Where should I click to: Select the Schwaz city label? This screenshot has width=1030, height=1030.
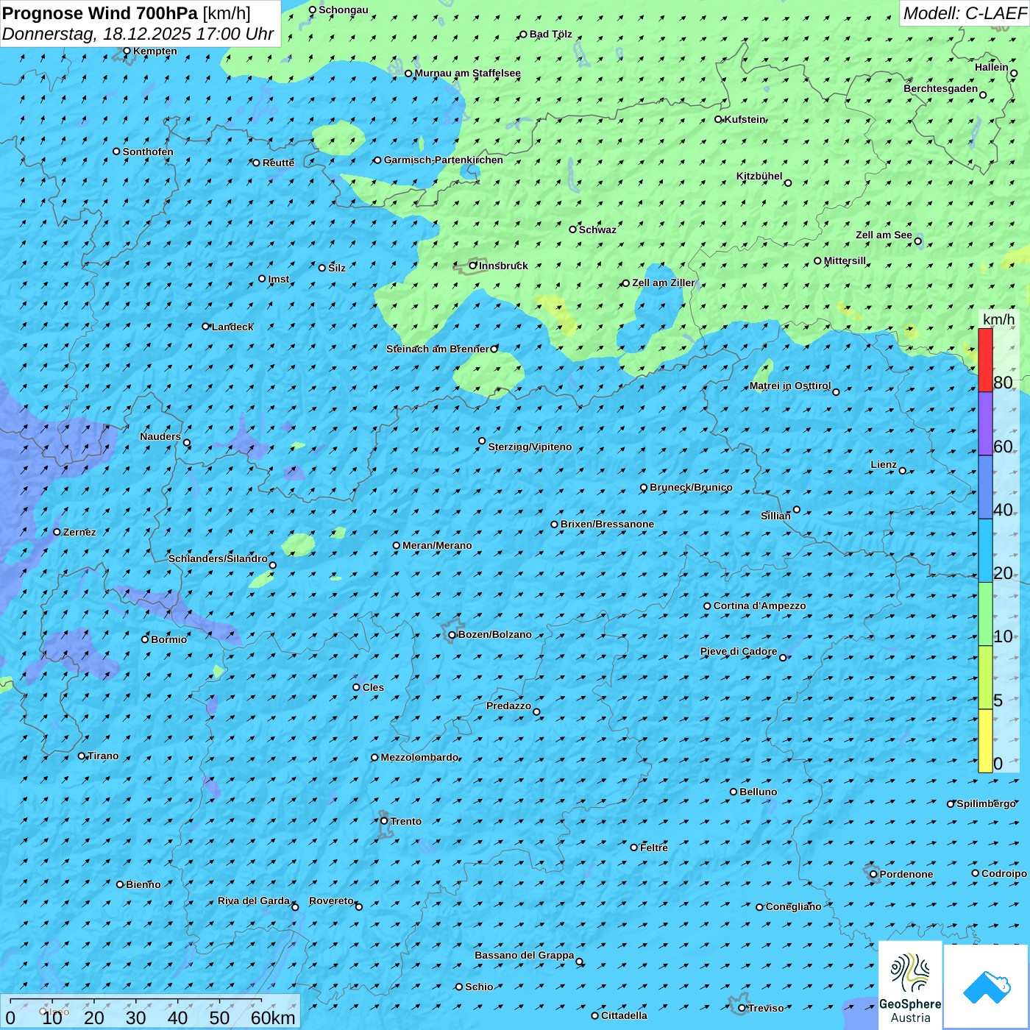597,230
